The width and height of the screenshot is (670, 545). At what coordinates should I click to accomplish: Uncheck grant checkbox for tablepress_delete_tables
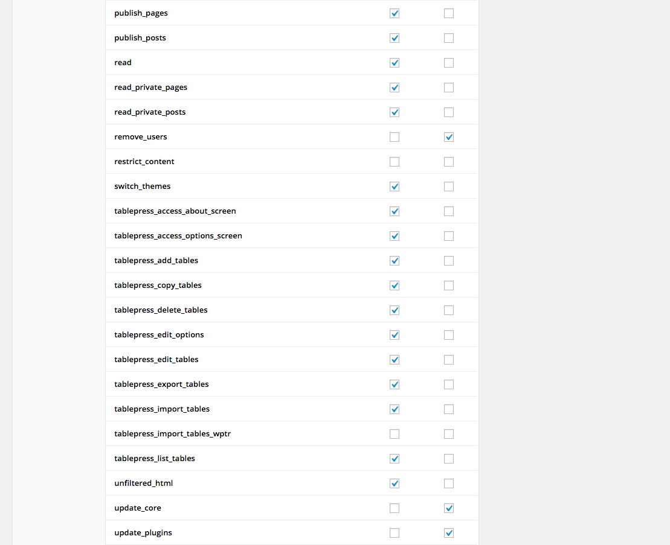pyautogui.click(x=395, y=310)
